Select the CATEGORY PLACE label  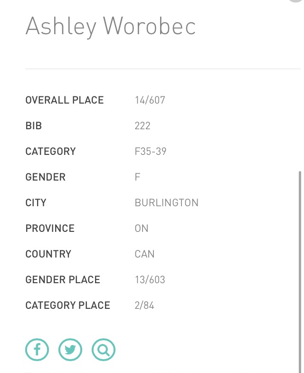(x=68, y=306)
